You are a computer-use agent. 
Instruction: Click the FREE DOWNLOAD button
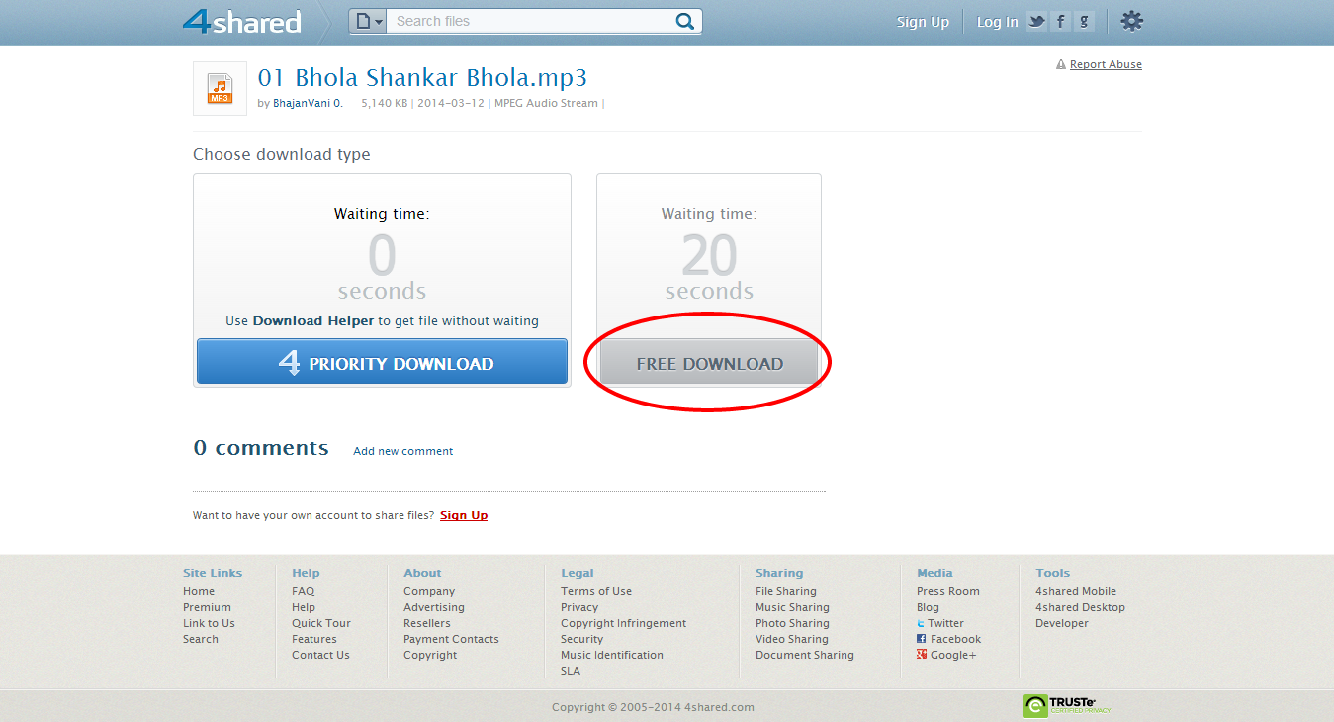click(x=709, y=363)
